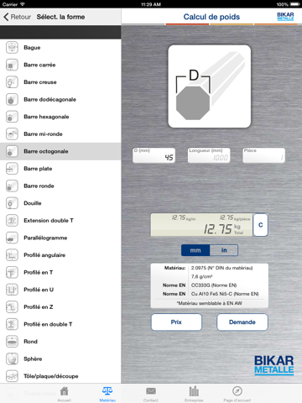Choose the Barre carrée shape icon
The width and height of the screenshot is (302, 403).
(12, 65)
